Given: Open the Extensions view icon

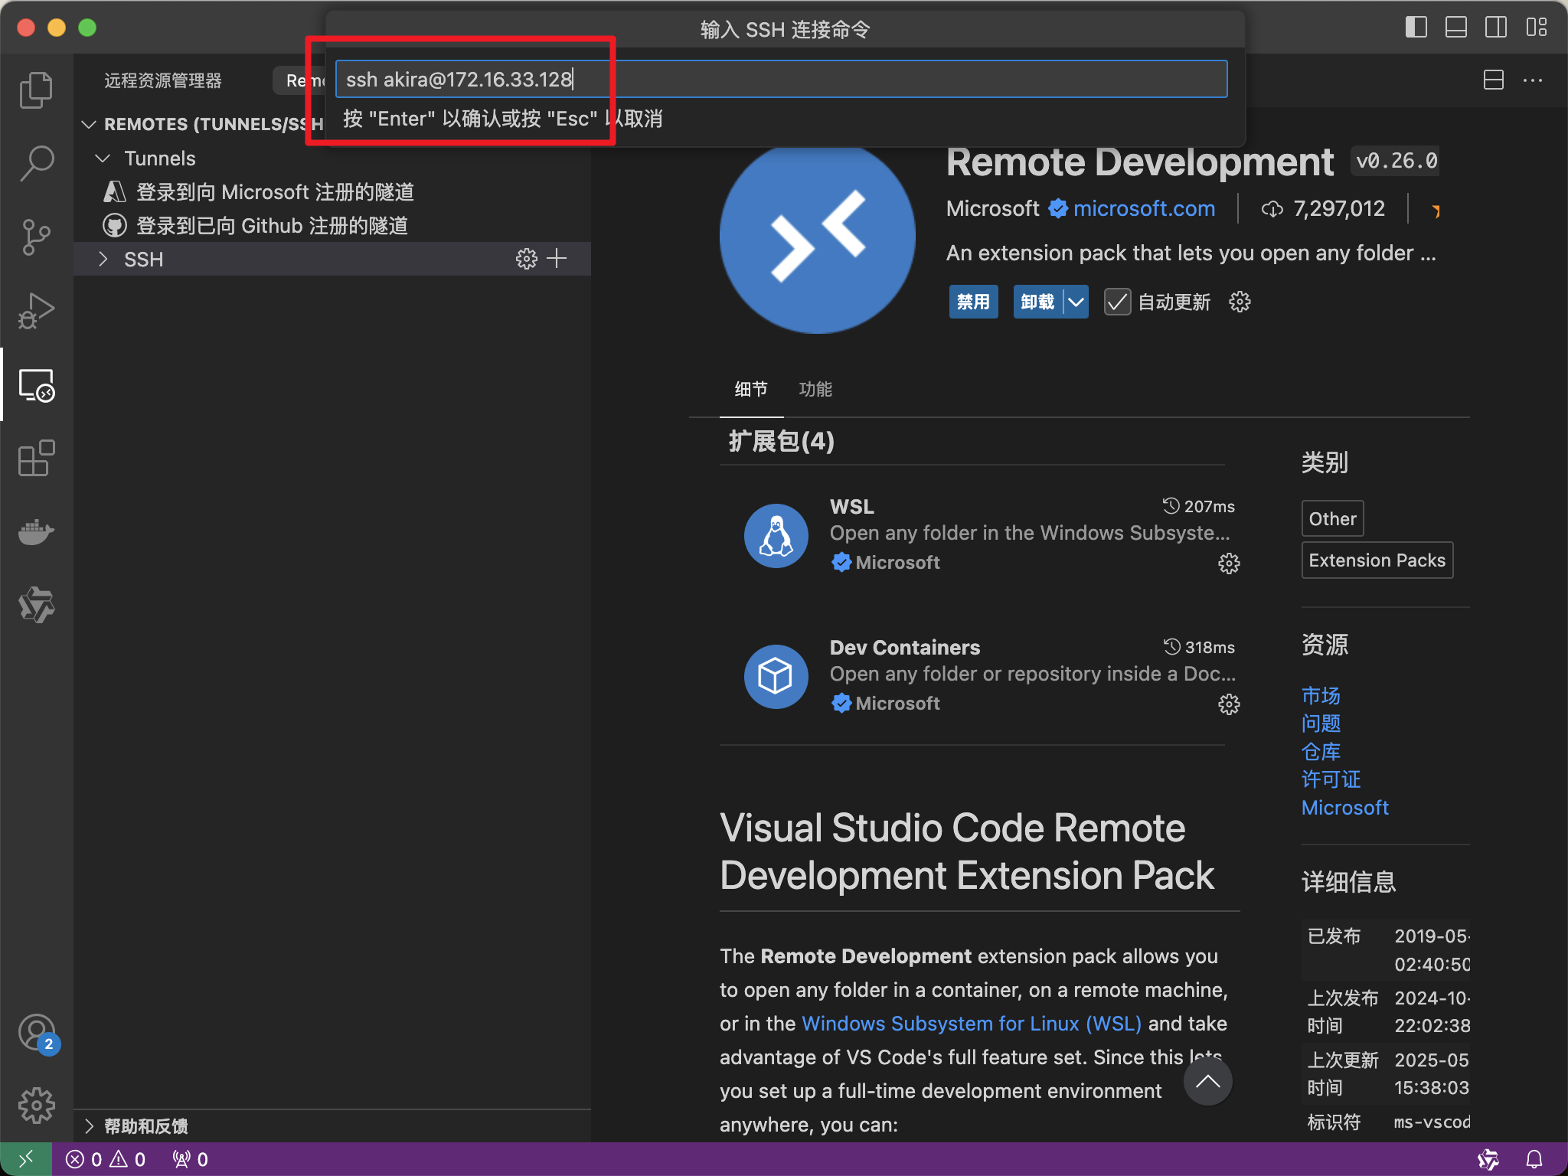Looking at the screenshot, I should tap(36, 459).
